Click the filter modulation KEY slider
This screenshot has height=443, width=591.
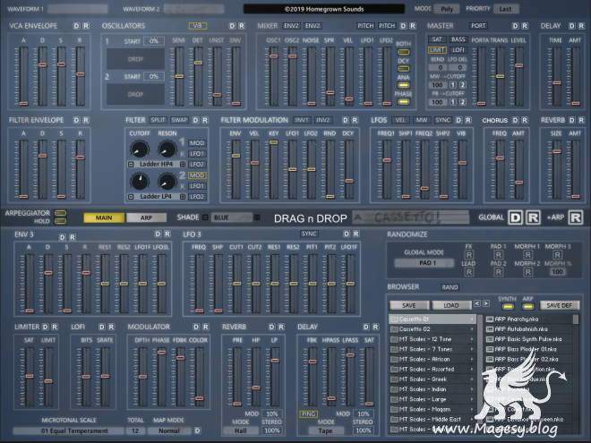[274, 169]
